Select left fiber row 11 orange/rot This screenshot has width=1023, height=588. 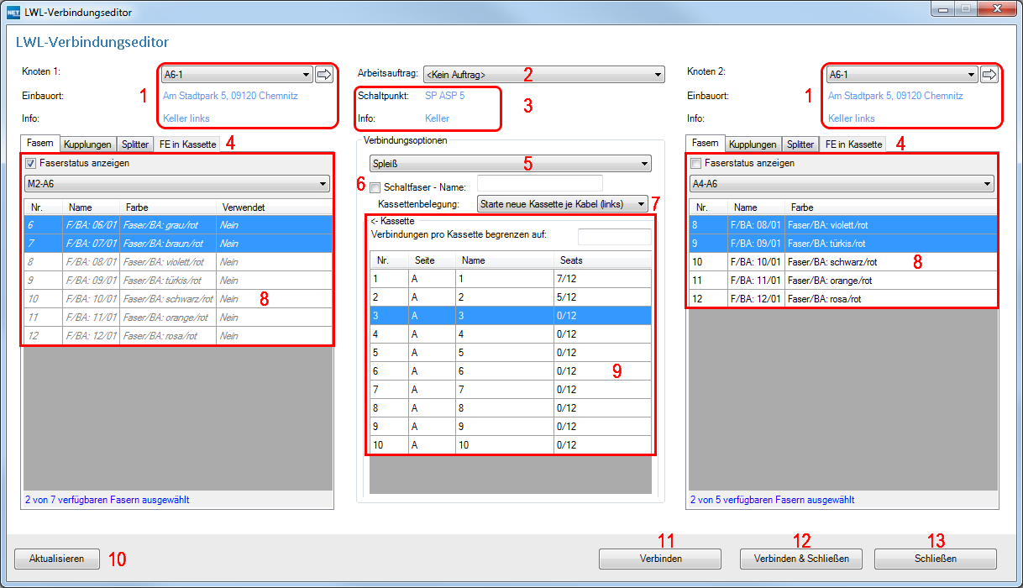[x=178, y=318]
